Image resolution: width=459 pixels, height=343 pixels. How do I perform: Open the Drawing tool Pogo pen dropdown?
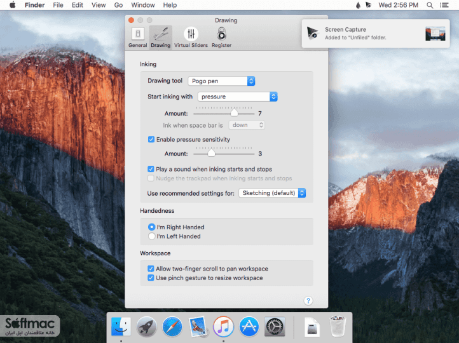(221, 81)
